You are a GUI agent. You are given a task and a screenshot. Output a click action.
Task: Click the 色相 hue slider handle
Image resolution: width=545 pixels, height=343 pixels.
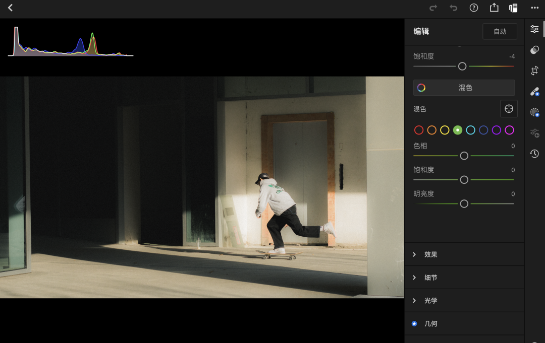pyautogui.click(x=464, y=156)
